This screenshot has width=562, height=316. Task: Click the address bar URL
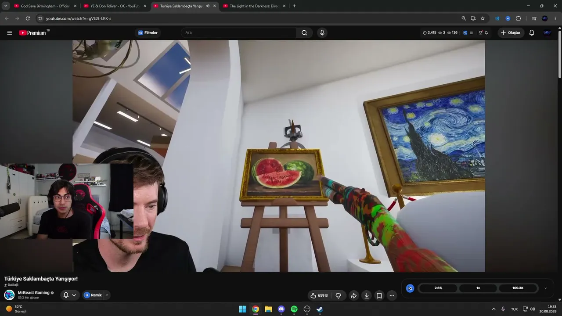tap(79, 18)
